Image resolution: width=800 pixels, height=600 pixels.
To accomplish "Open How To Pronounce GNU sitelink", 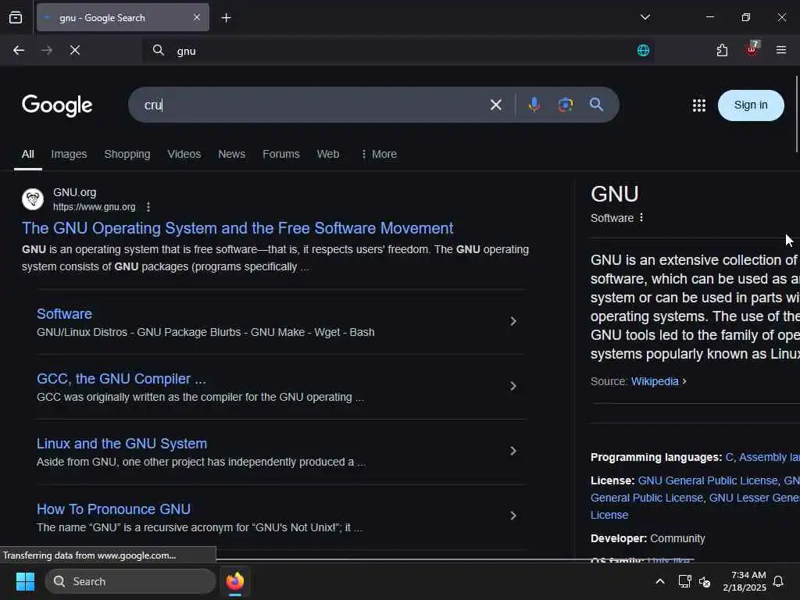I will coord(114,509).
